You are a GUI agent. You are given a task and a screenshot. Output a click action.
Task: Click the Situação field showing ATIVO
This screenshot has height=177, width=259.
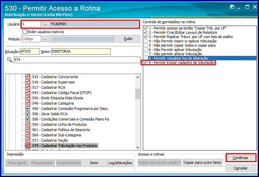coord(30,52)
